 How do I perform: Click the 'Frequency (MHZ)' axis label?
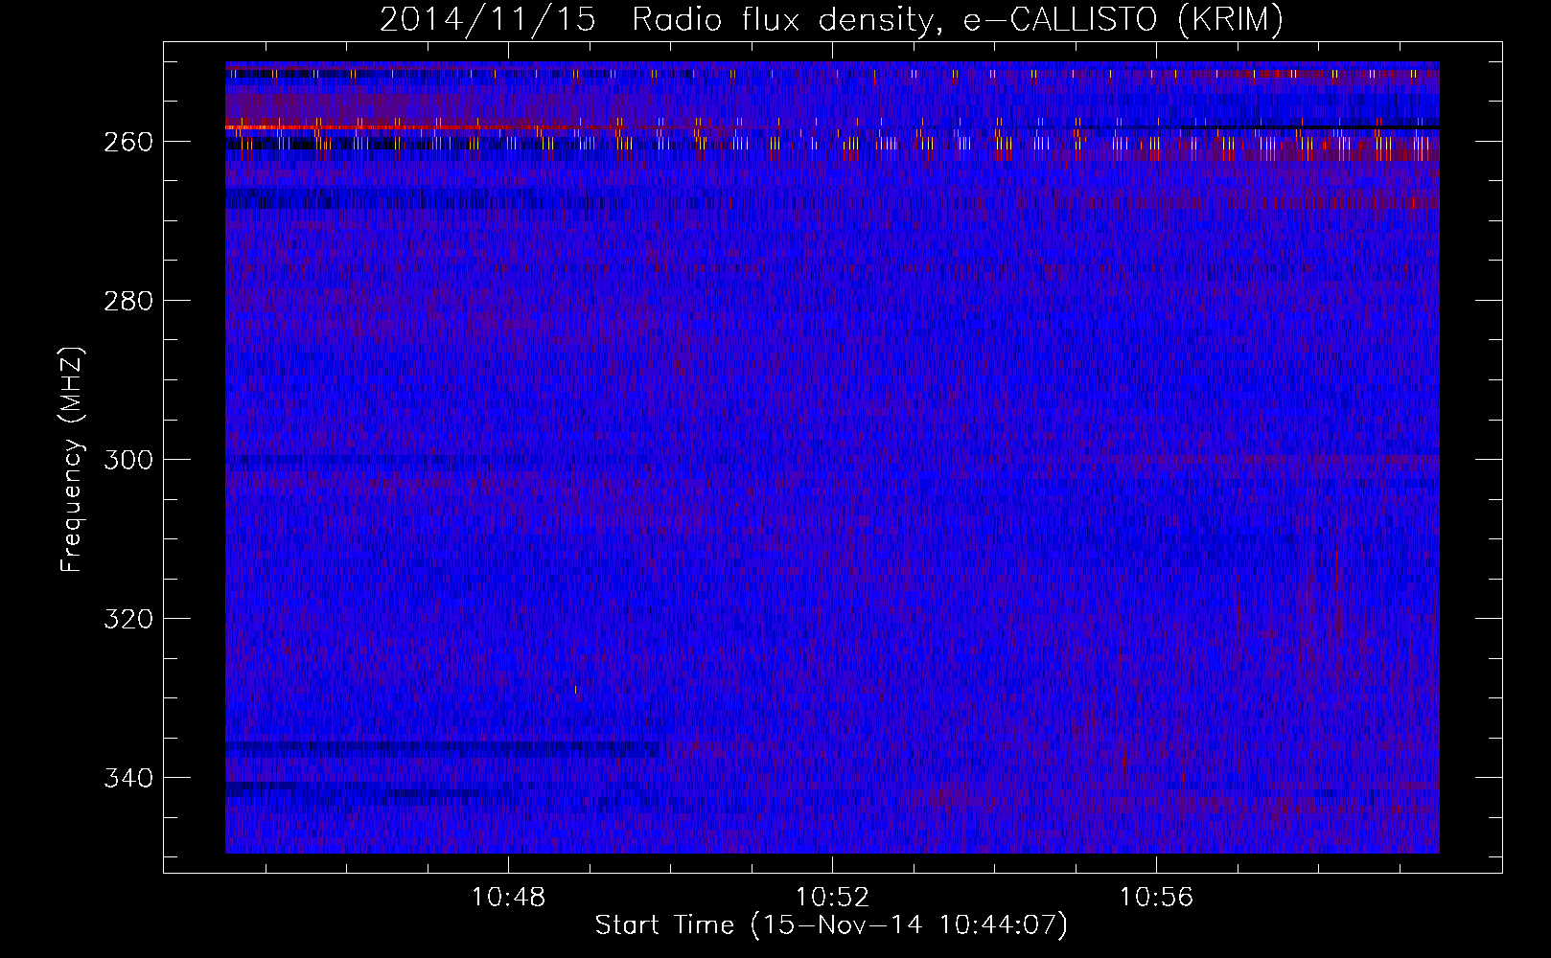72,460
